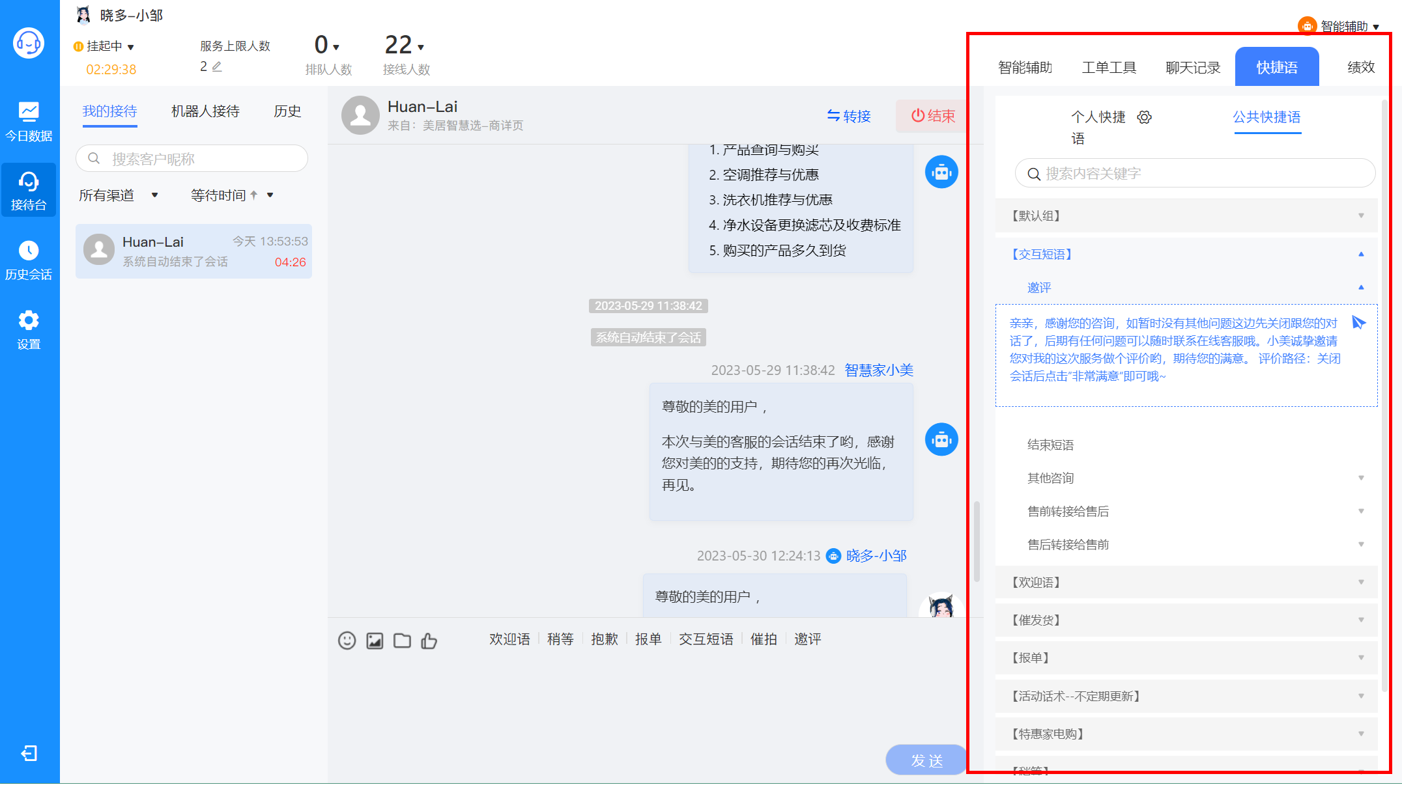Click the 晓多-小邹 profile avatar at top

pyautogui.click(x=83, y=14)
